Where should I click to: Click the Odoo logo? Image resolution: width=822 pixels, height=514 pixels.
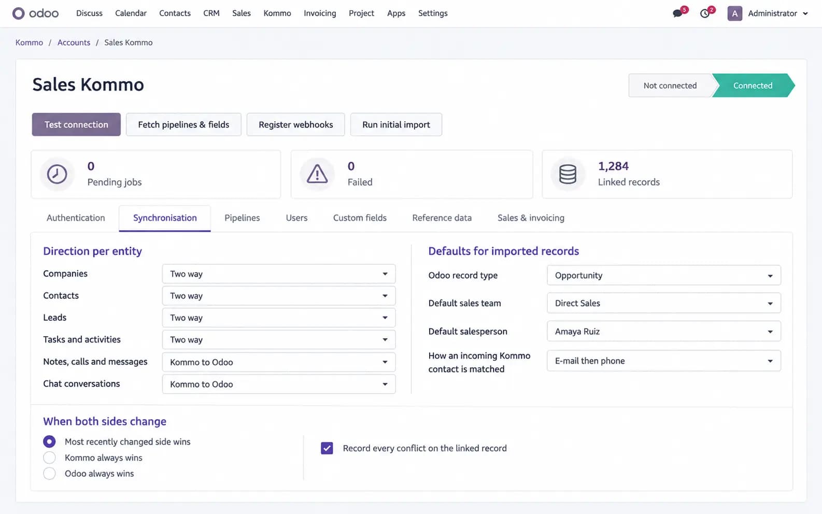point(35,13)
